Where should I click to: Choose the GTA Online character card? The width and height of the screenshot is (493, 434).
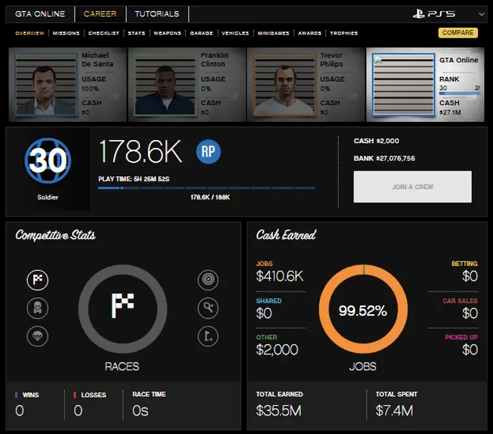pyautogui.click(x=426, y=84)
